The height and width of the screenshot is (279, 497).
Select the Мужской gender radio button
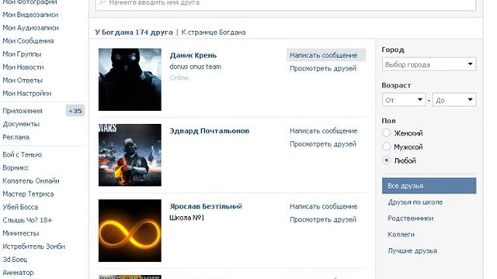(387, 146)
